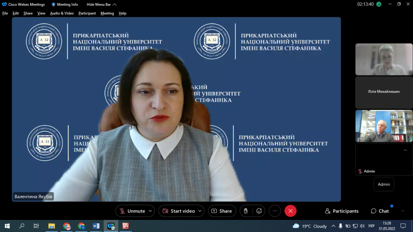Select the bookshelf participant video thumbnail
The height and width of the screenshot is (232, 413).
tap(384, 126)
